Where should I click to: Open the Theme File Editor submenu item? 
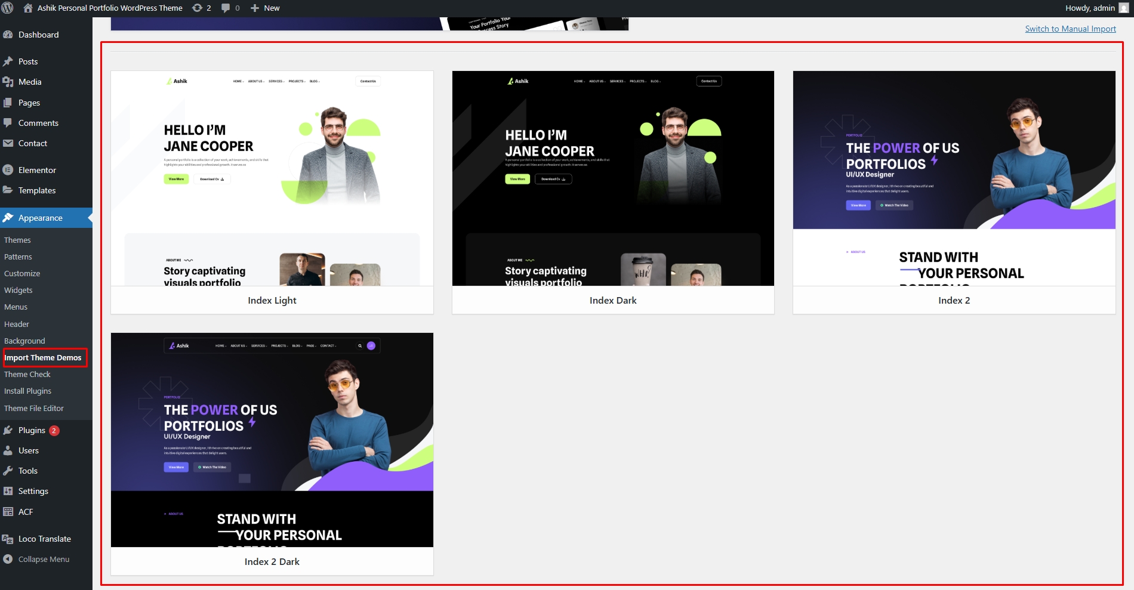coord(34,408)
